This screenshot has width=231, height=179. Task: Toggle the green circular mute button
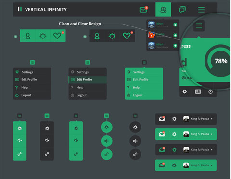coord(106,141)
